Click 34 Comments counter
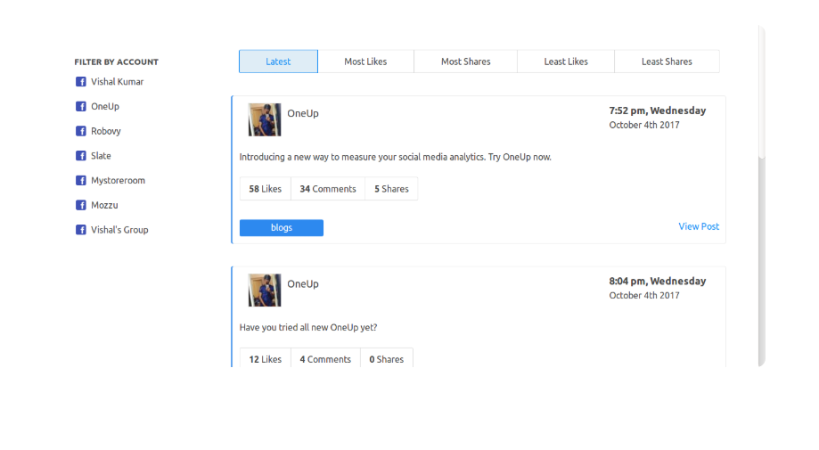819x450 pixels. pyautogui.click(x=327, y=189)
